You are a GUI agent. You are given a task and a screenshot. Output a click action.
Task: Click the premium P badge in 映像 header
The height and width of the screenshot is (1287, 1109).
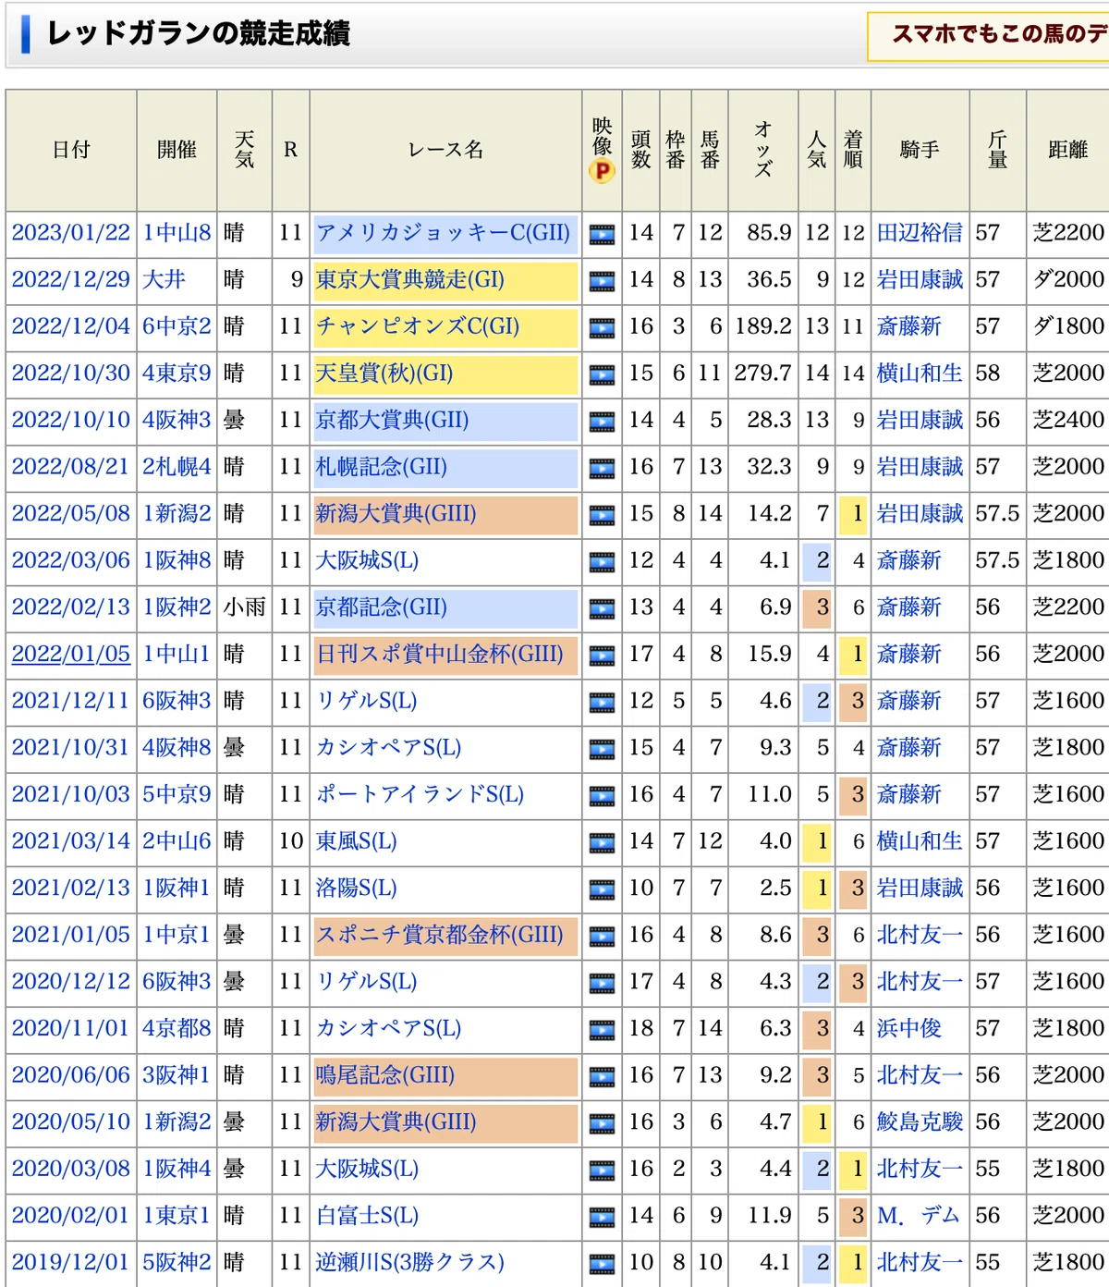click(602, 171)
